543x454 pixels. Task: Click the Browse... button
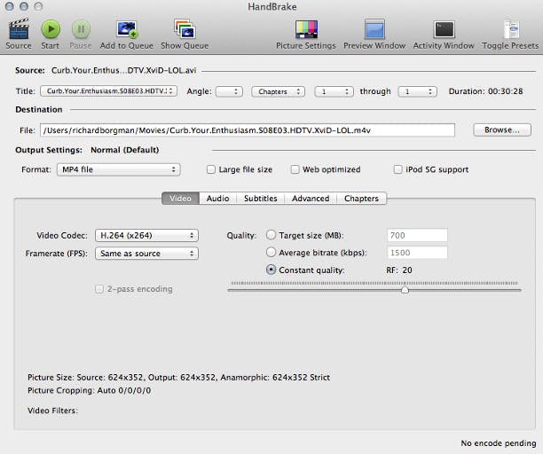(502, 129)
